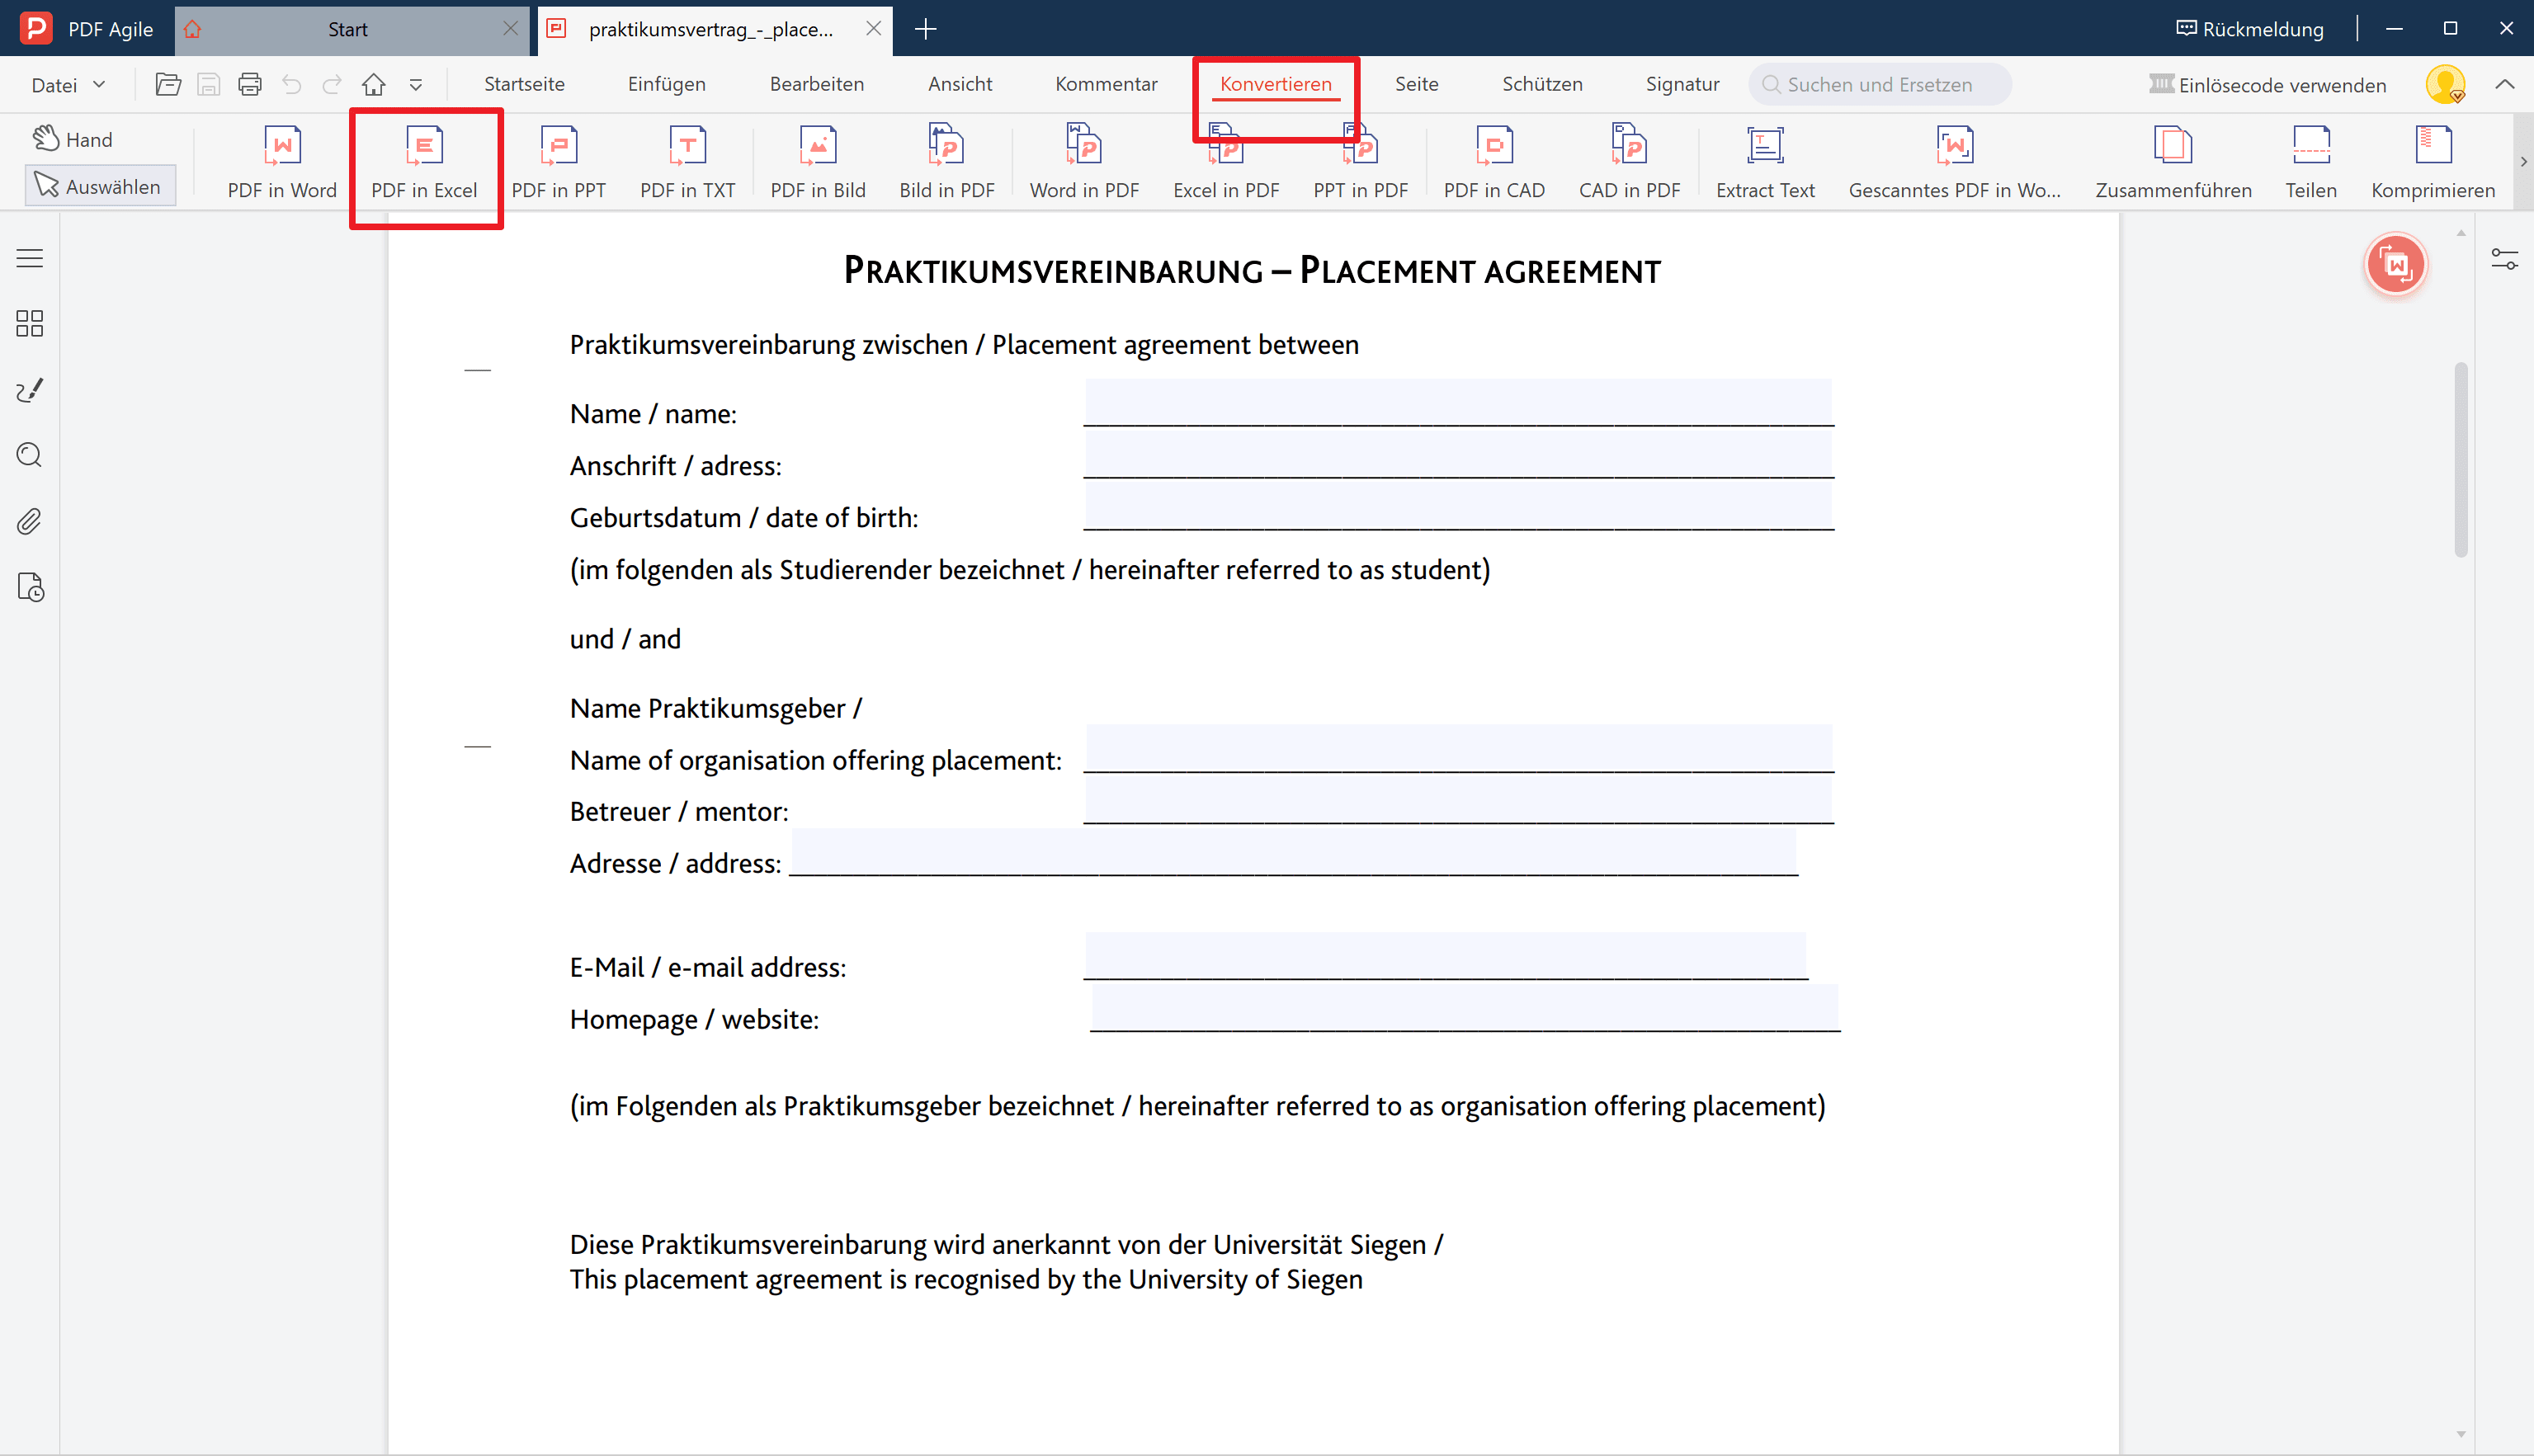This screenshot has width=2534, height=1456.
Task: Open the attachments paperclip panel
Action: coord(30,521)
